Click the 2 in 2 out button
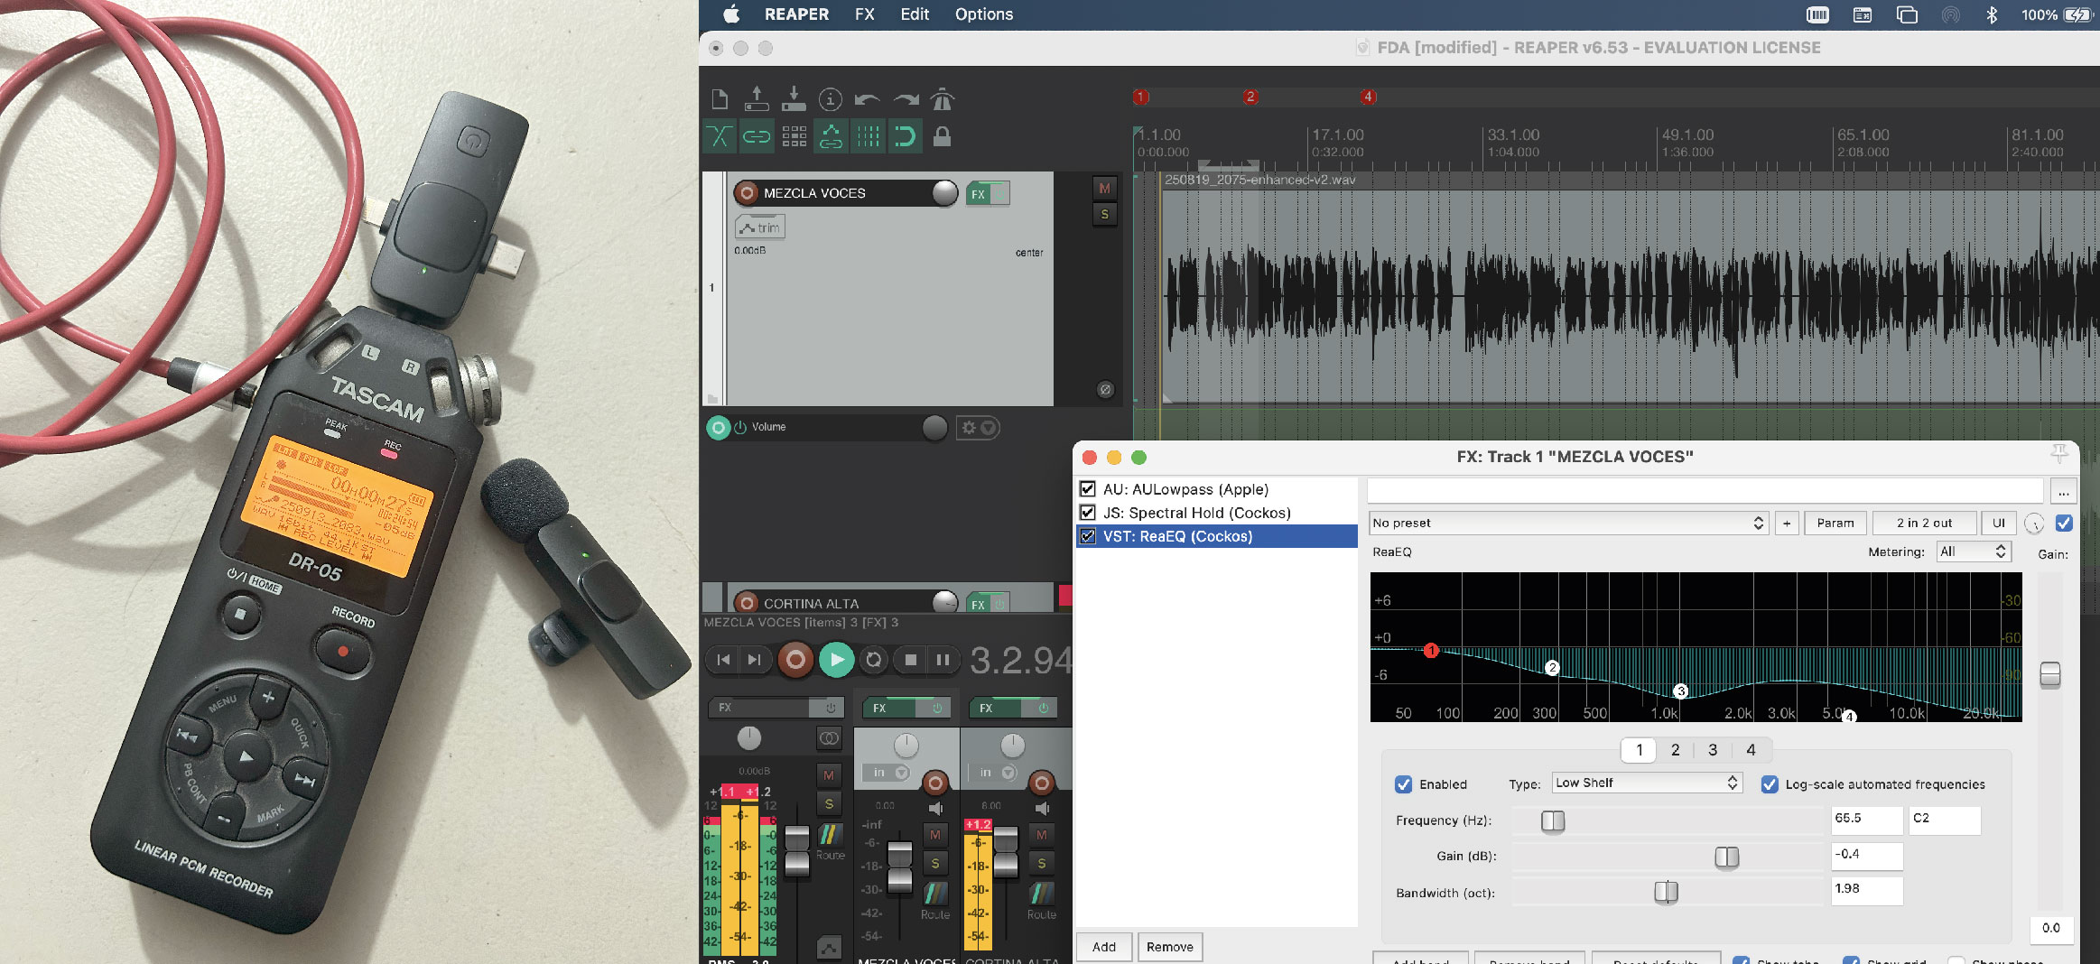Screen dimensions: 2100x964 1924,523
